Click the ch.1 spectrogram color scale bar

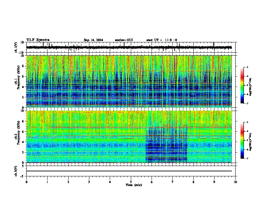pyautogui.click(x=242, y=85)
